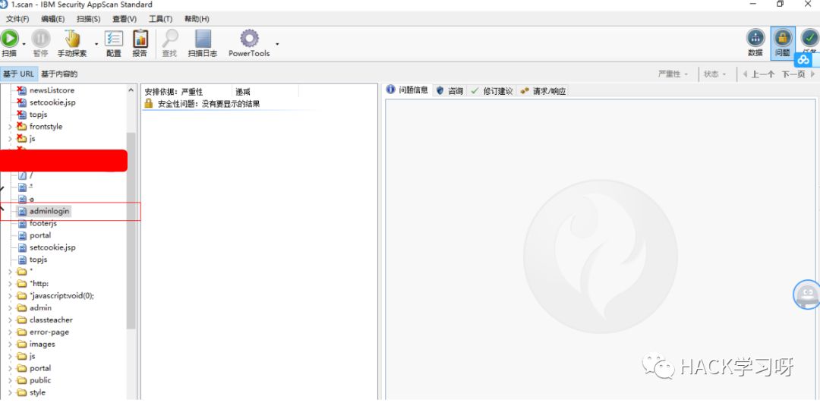Switch to the 问题 issues view

pos(782,43)
